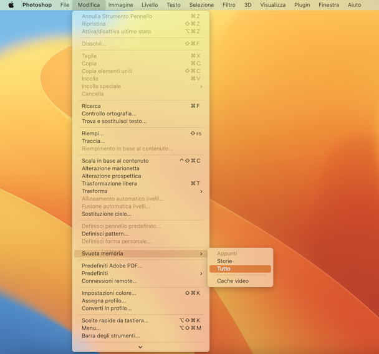The image size is (379, 354).
Task: Open the Apple menu
Action: click(x=11, y=5)
